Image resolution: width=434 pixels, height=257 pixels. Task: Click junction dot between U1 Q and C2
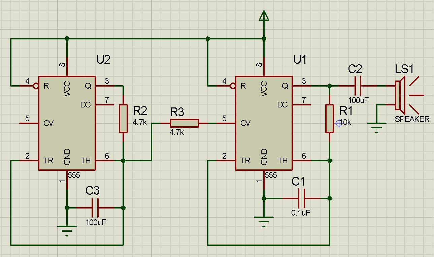330,86
